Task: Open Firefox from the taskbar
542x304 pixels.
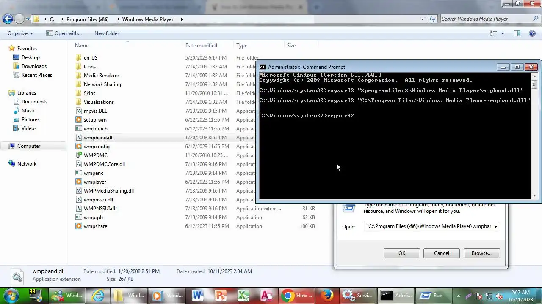Action: [327, 296]
